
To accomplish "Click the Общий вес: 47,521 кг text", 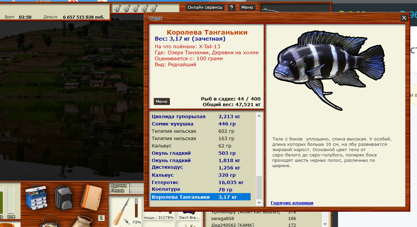I will coord(231,105).
